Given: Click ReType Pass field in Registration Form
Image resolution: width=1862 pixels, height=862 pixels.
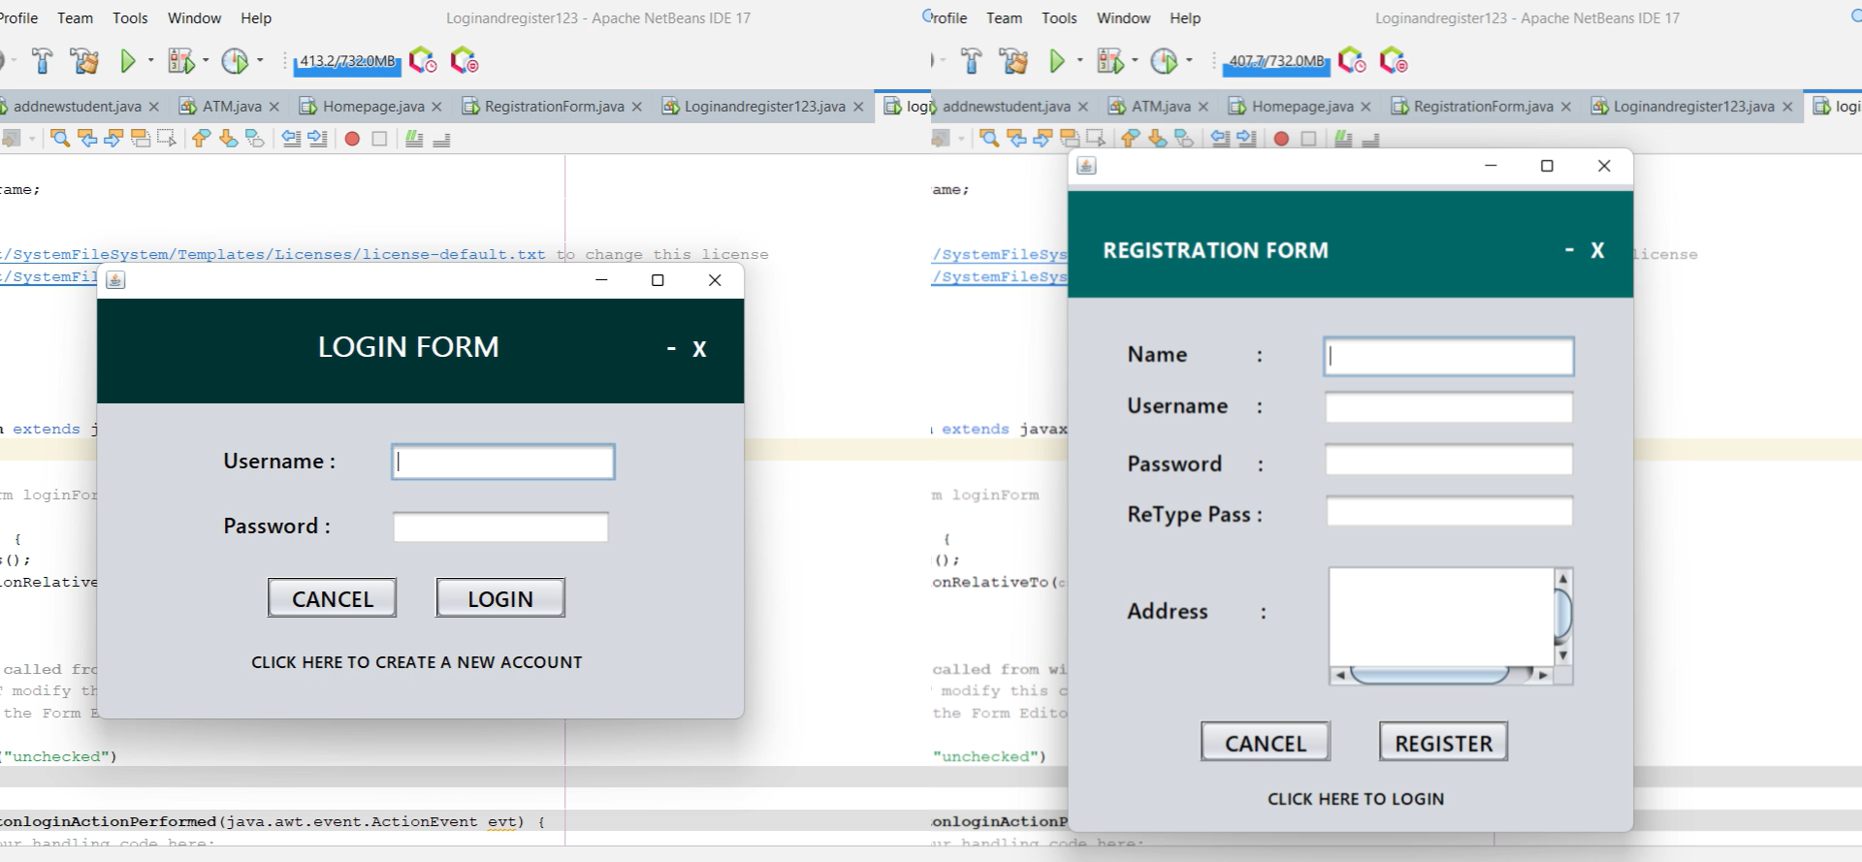Looking at the screenshot, I should click(1450, 511).
